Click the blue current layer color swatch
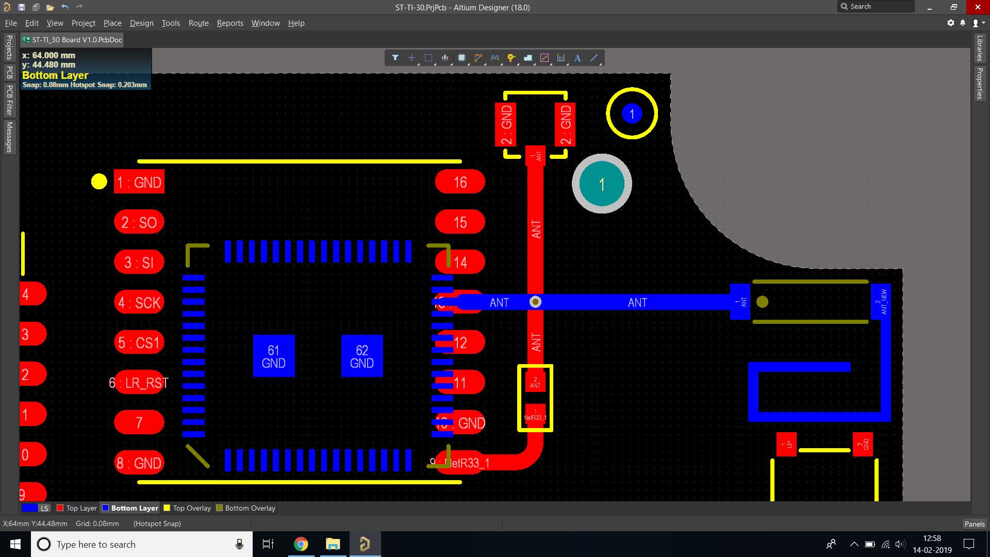Screen dimensions: 990x557 [29, 508]
